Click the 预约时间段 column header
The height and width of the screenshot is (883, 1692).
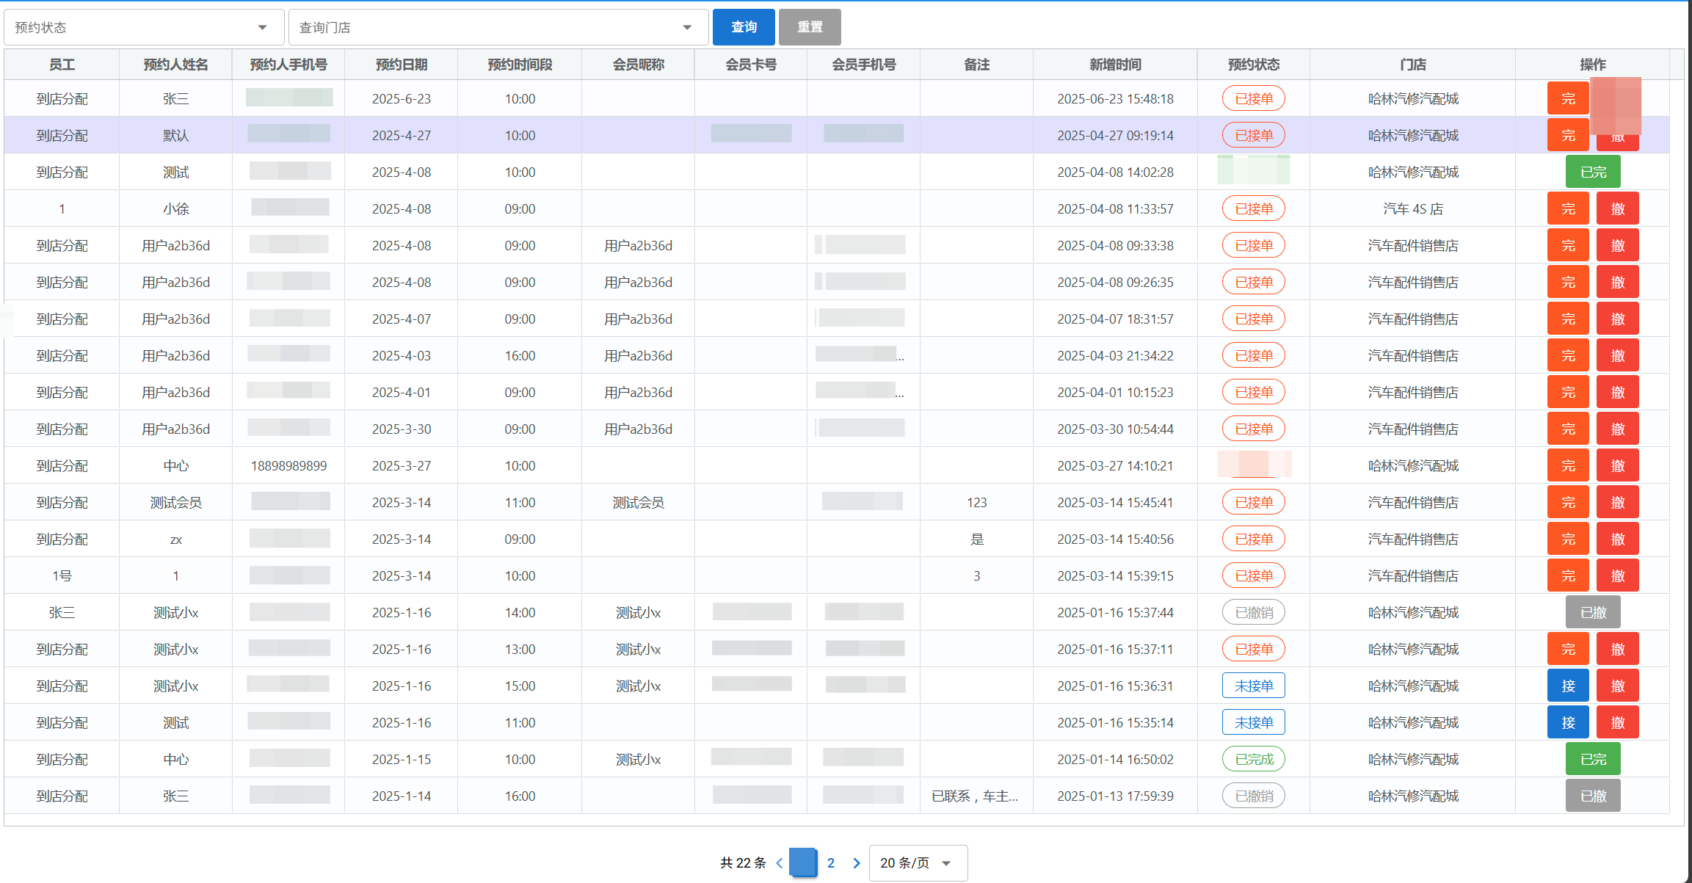click(x=520, y=65)
